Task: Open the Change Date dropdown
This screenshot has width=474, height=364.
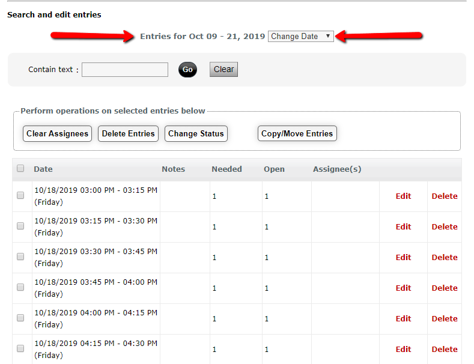Action: tap(301, 36)
